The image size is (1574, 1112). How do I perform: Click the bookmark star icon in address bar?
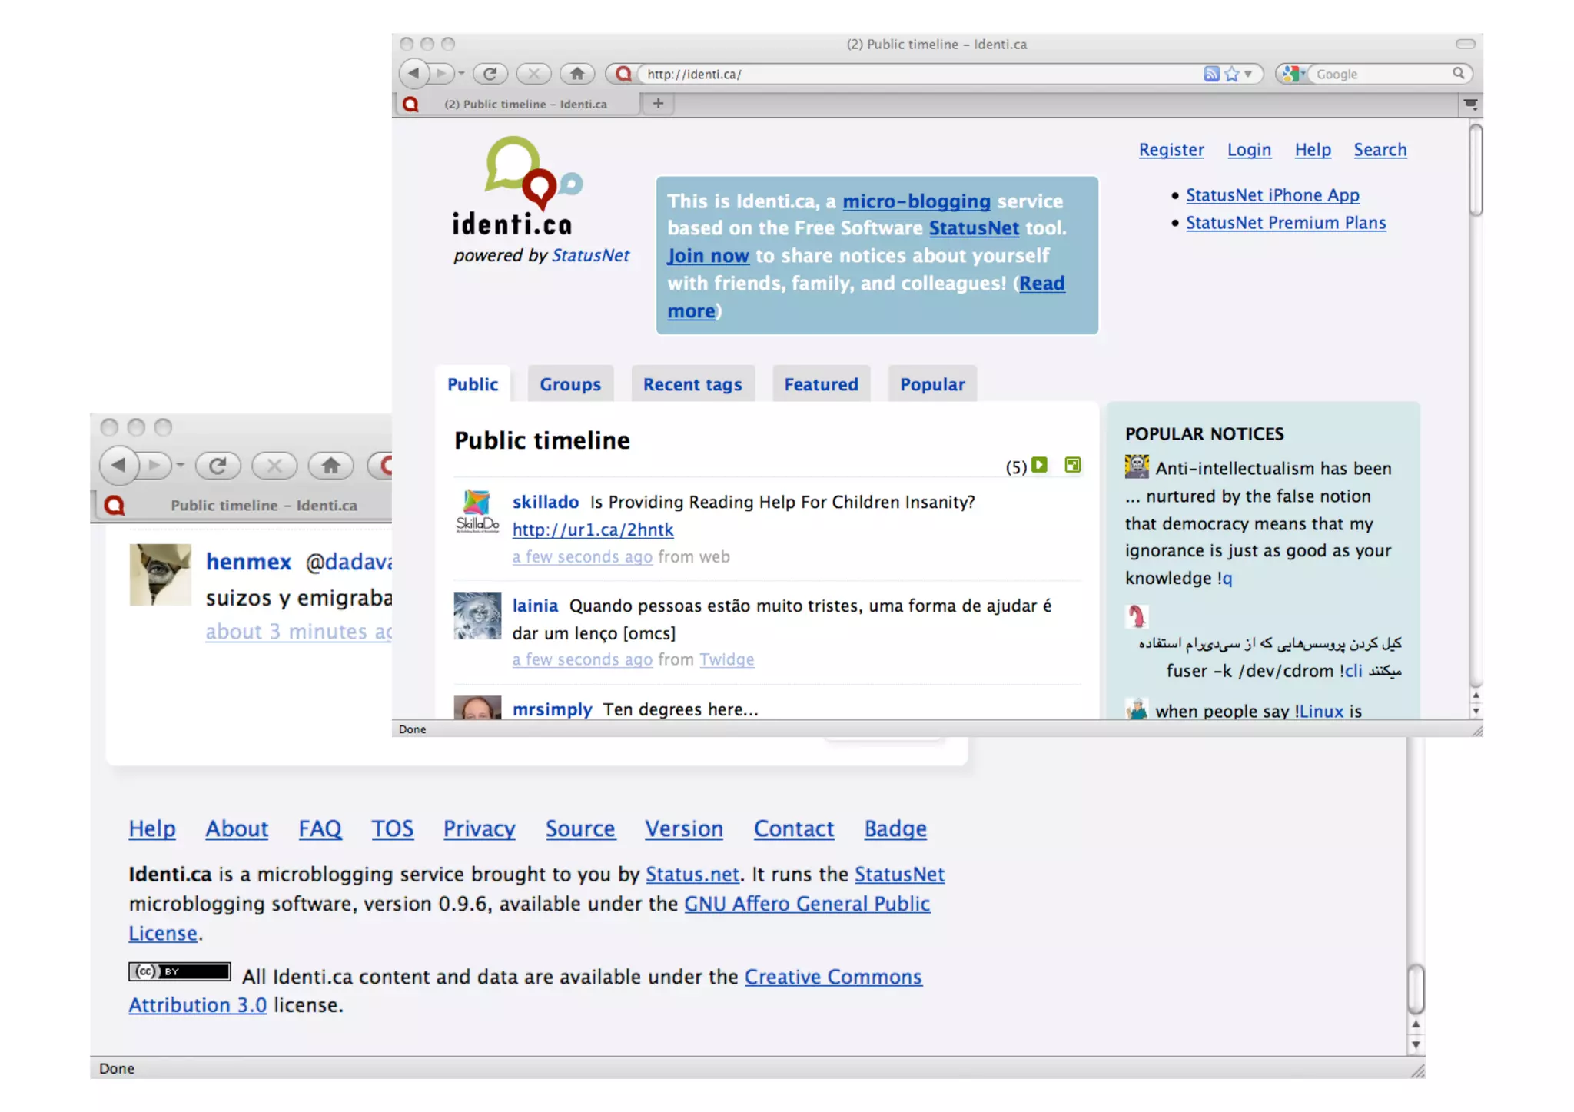tap(1232, 74)
